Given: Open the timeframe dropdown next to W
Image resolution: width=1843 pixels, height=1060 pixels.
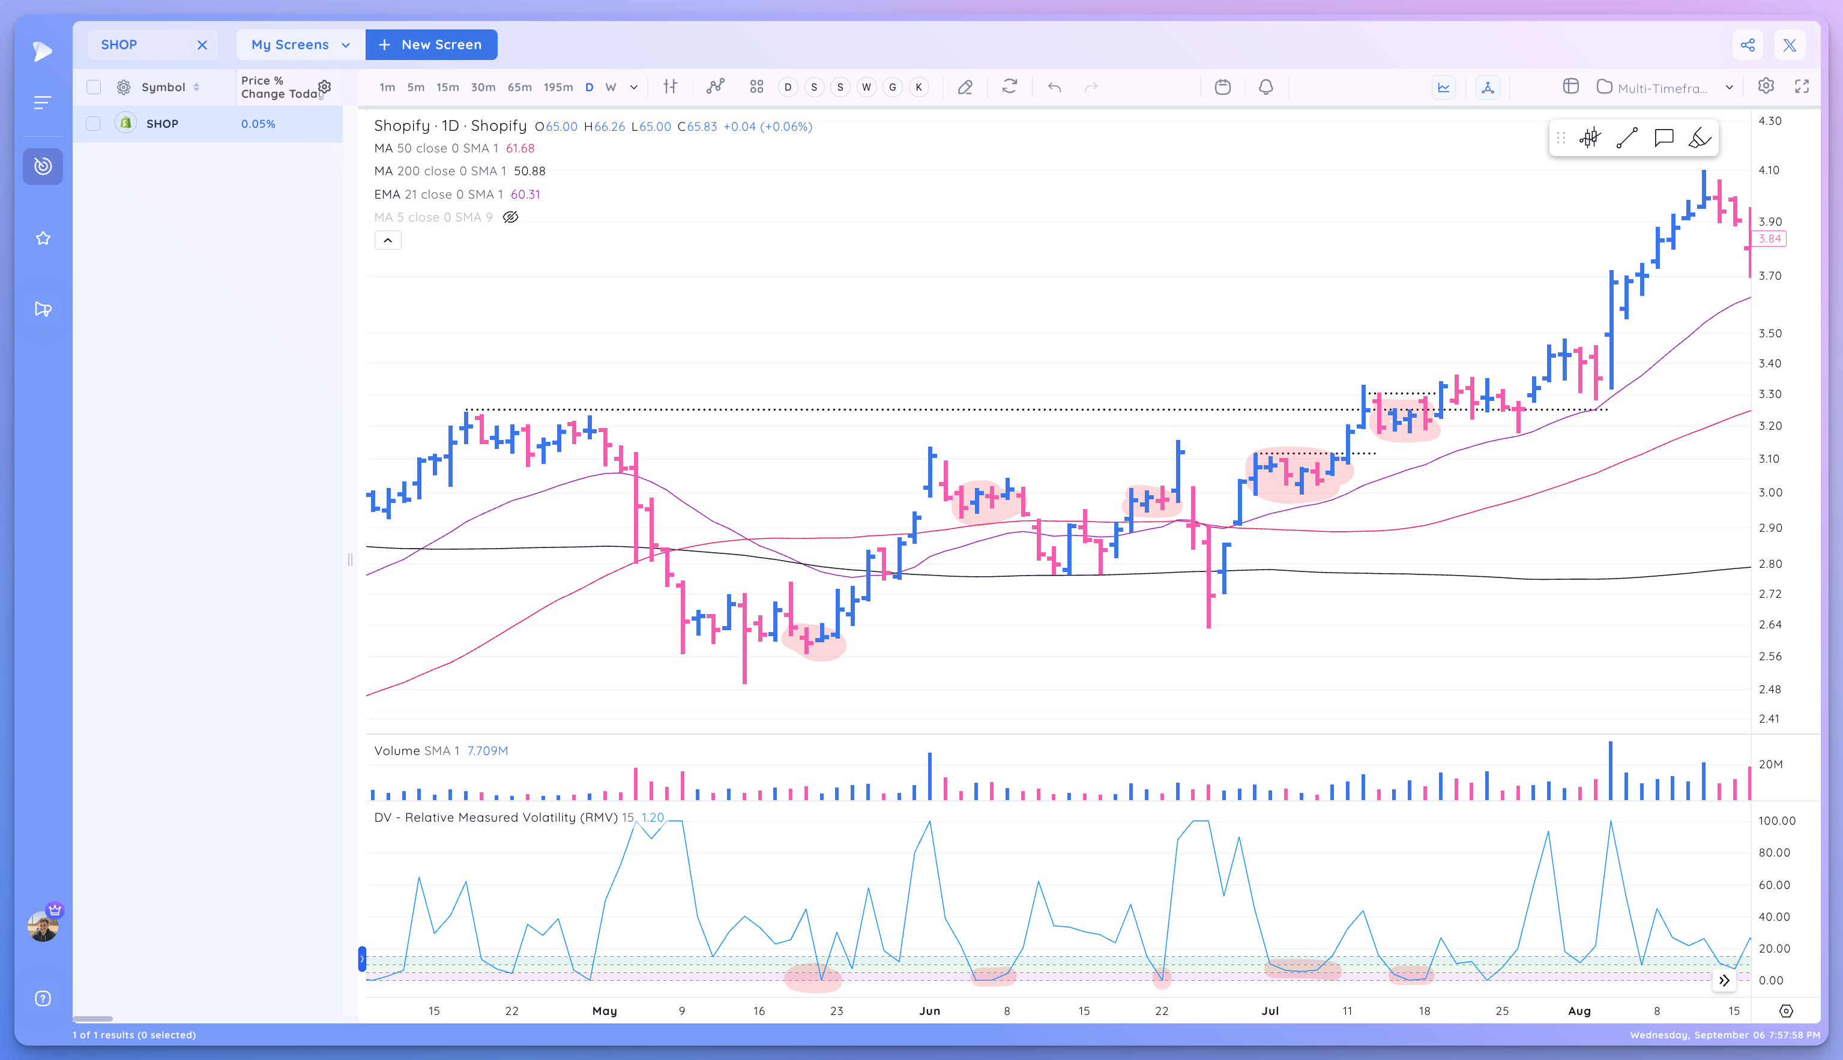Looking at the screenshot, I should [633, 86].
